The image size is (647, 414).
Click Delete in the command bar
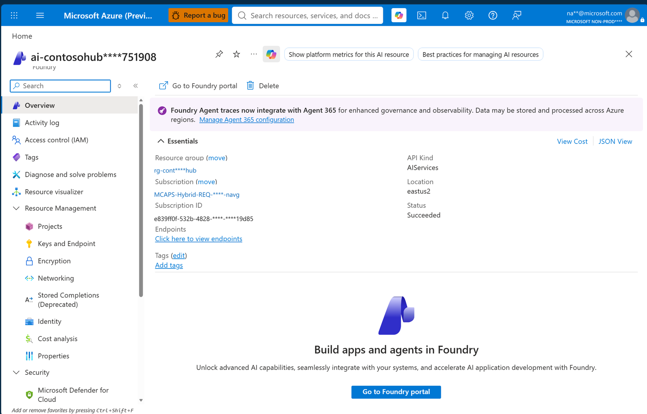[x=263, y=86]
